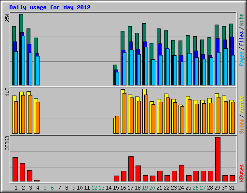The image size is (247, 193).
Task: Click green weekend day 5 label
Action: [x=45, y=188]
